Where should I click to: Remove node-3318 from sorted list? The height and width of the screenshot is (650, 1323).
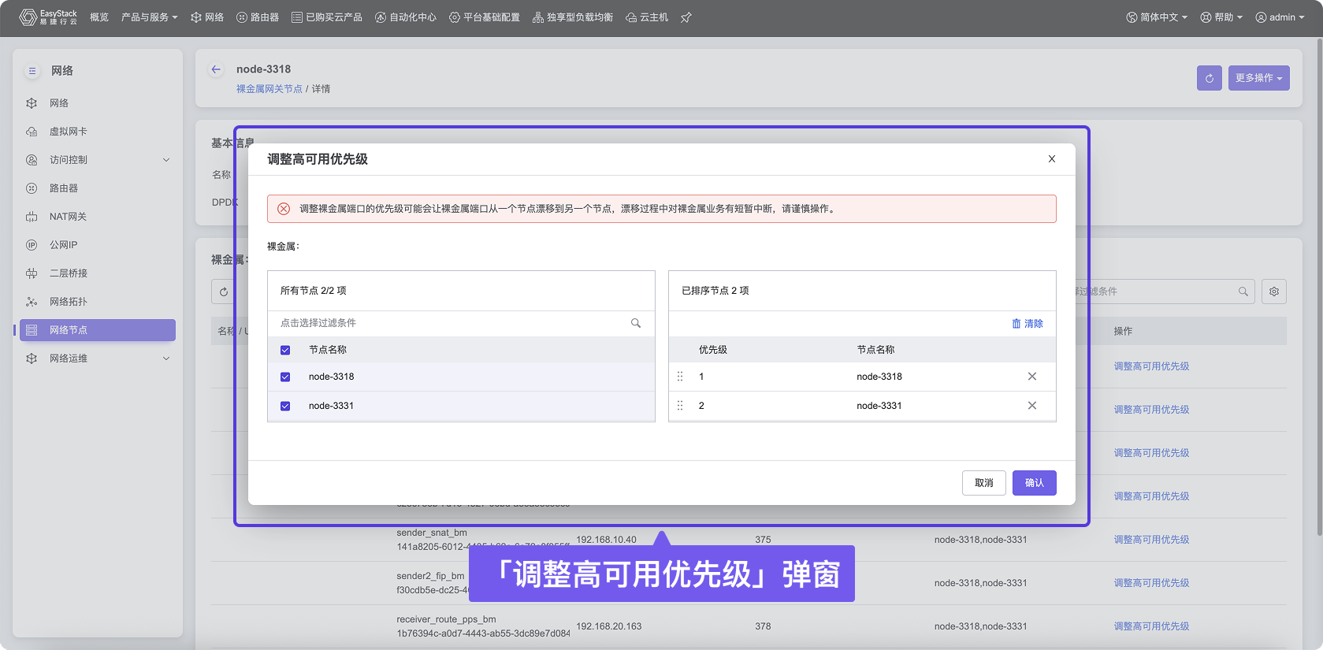1032,377
